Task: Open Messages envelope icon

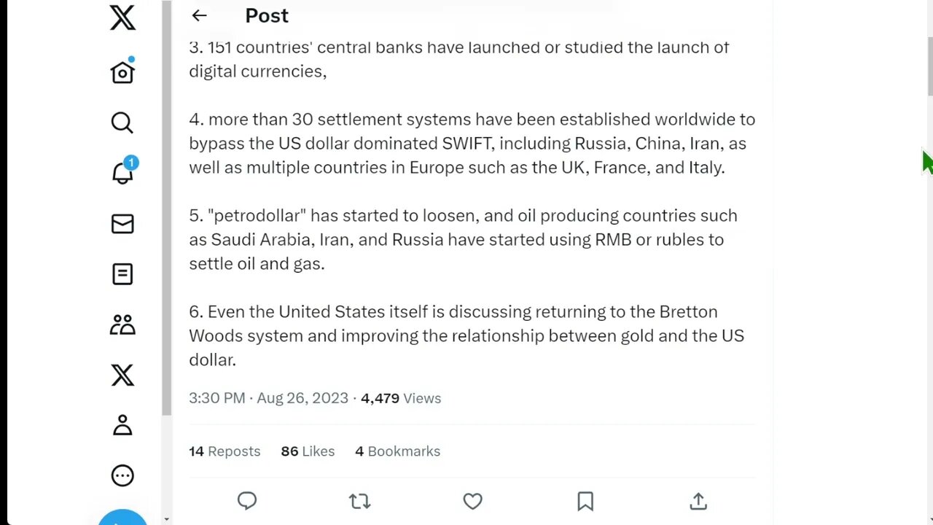Action: (x=122, y=224)
